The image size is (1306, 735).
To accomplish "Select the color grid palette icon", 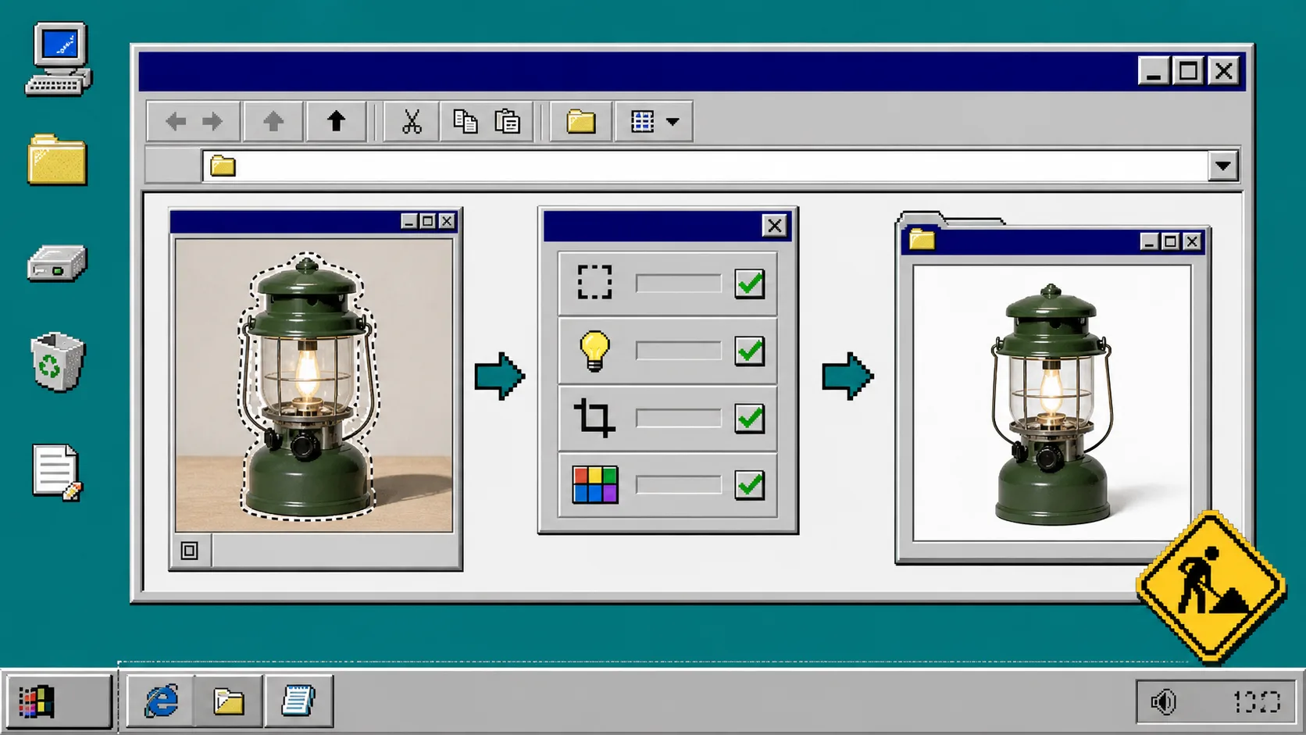I will pyautogui.click(x=595, y=485).
